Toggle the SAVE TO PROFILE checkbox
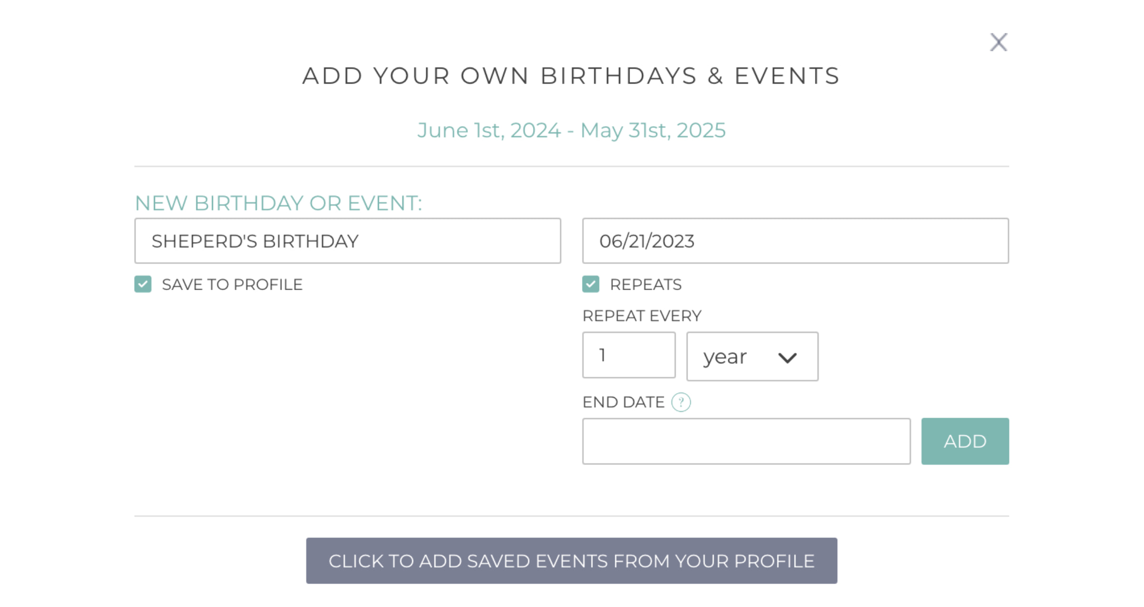This screenshot has width=1144, height=607. pos(142,284)
